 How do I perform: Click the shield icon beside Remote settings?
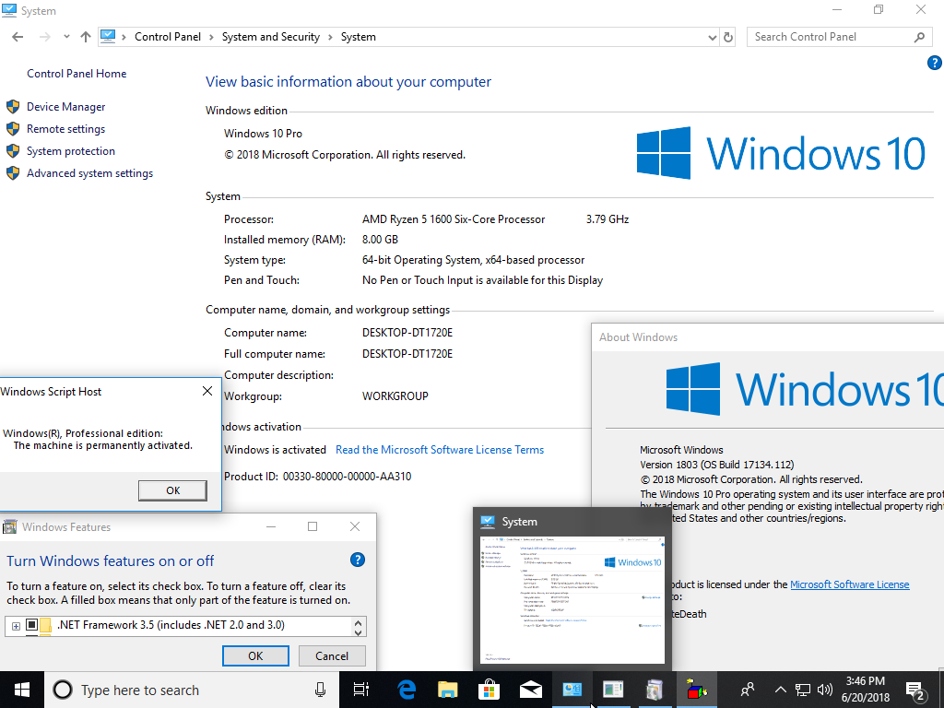click(13, 129)
